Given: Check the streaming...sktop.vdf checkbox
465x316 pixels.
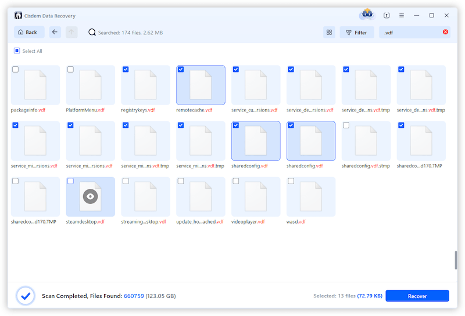Looking at the screenshot, I should point(126,181).
